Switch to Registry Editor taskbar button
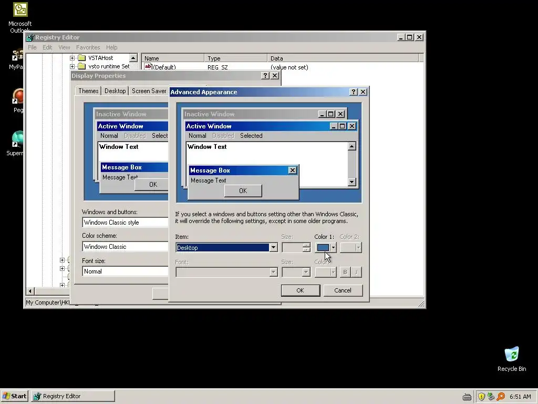The width and height of the screenshot is (538, 404). pos(73,396)
